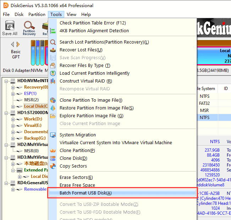This screenshot has width=231, height=220.
Task: Collapse the Extended Partition tree node
Action: tap(13, 170)
